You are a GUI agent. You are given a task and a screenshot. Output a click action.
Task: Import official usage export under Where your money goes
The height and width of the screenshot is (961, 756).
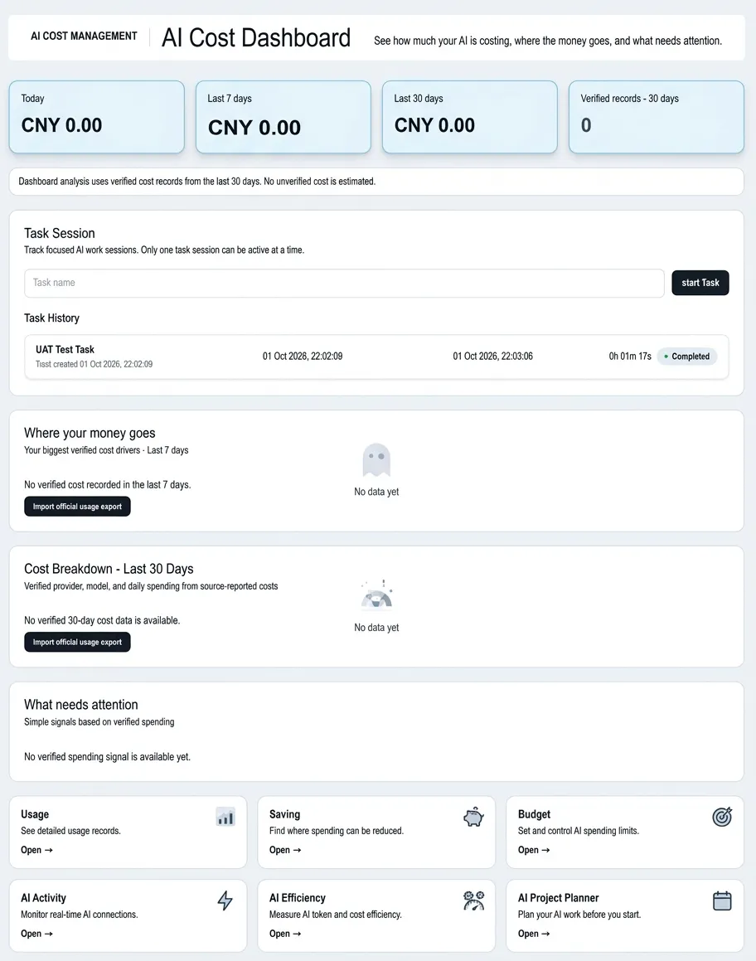77,507
